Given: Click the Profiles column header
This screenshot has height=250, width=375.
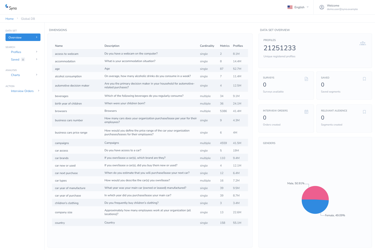Looking at the screenshot, I should pyautogui.click(x=238, y=46).
